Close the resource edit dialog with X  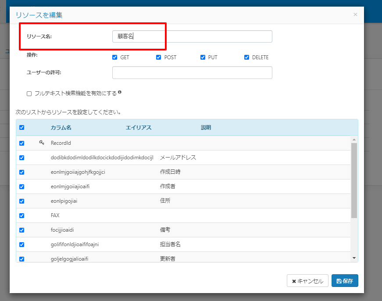tap(355, 14)
